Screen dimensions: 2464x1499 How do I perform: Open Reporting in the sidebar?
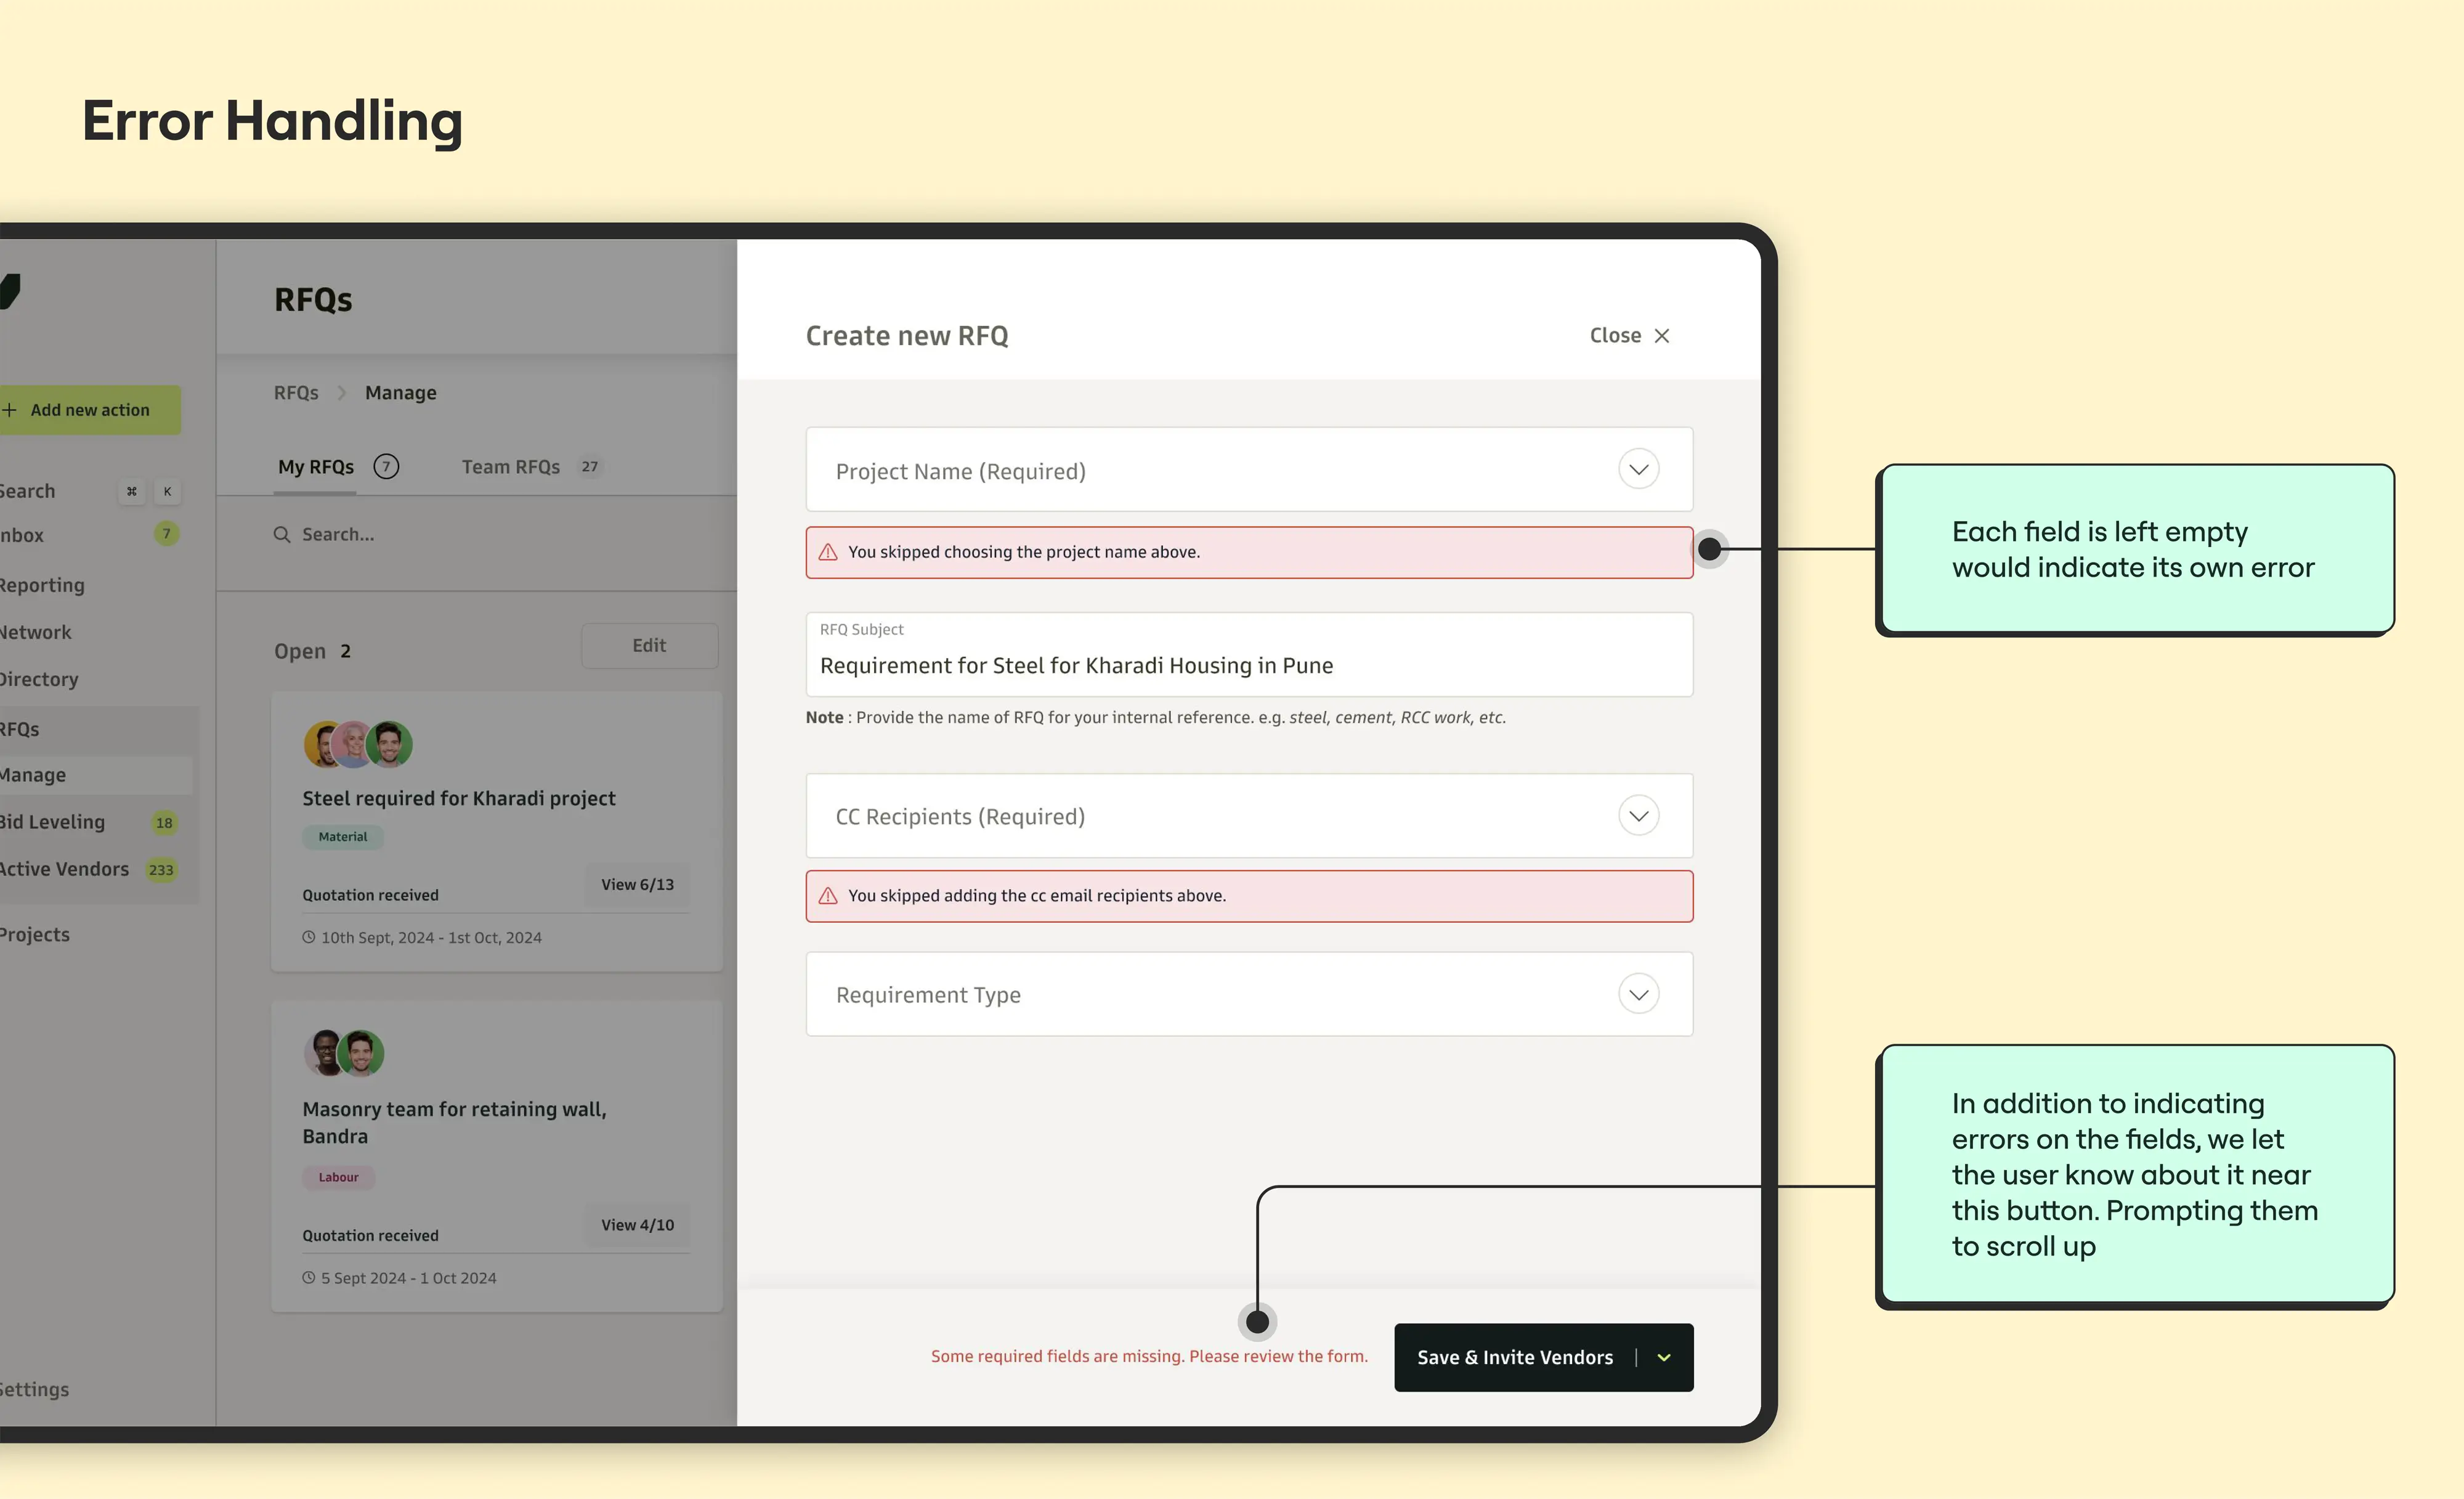pos(42,585)
